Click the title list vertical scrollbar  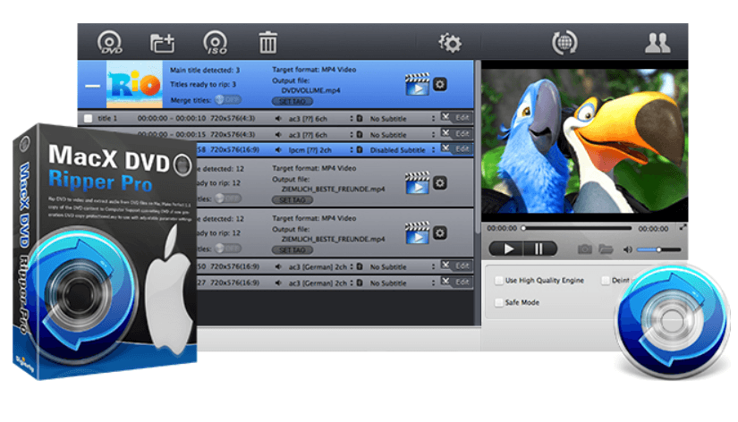point(478,147)
